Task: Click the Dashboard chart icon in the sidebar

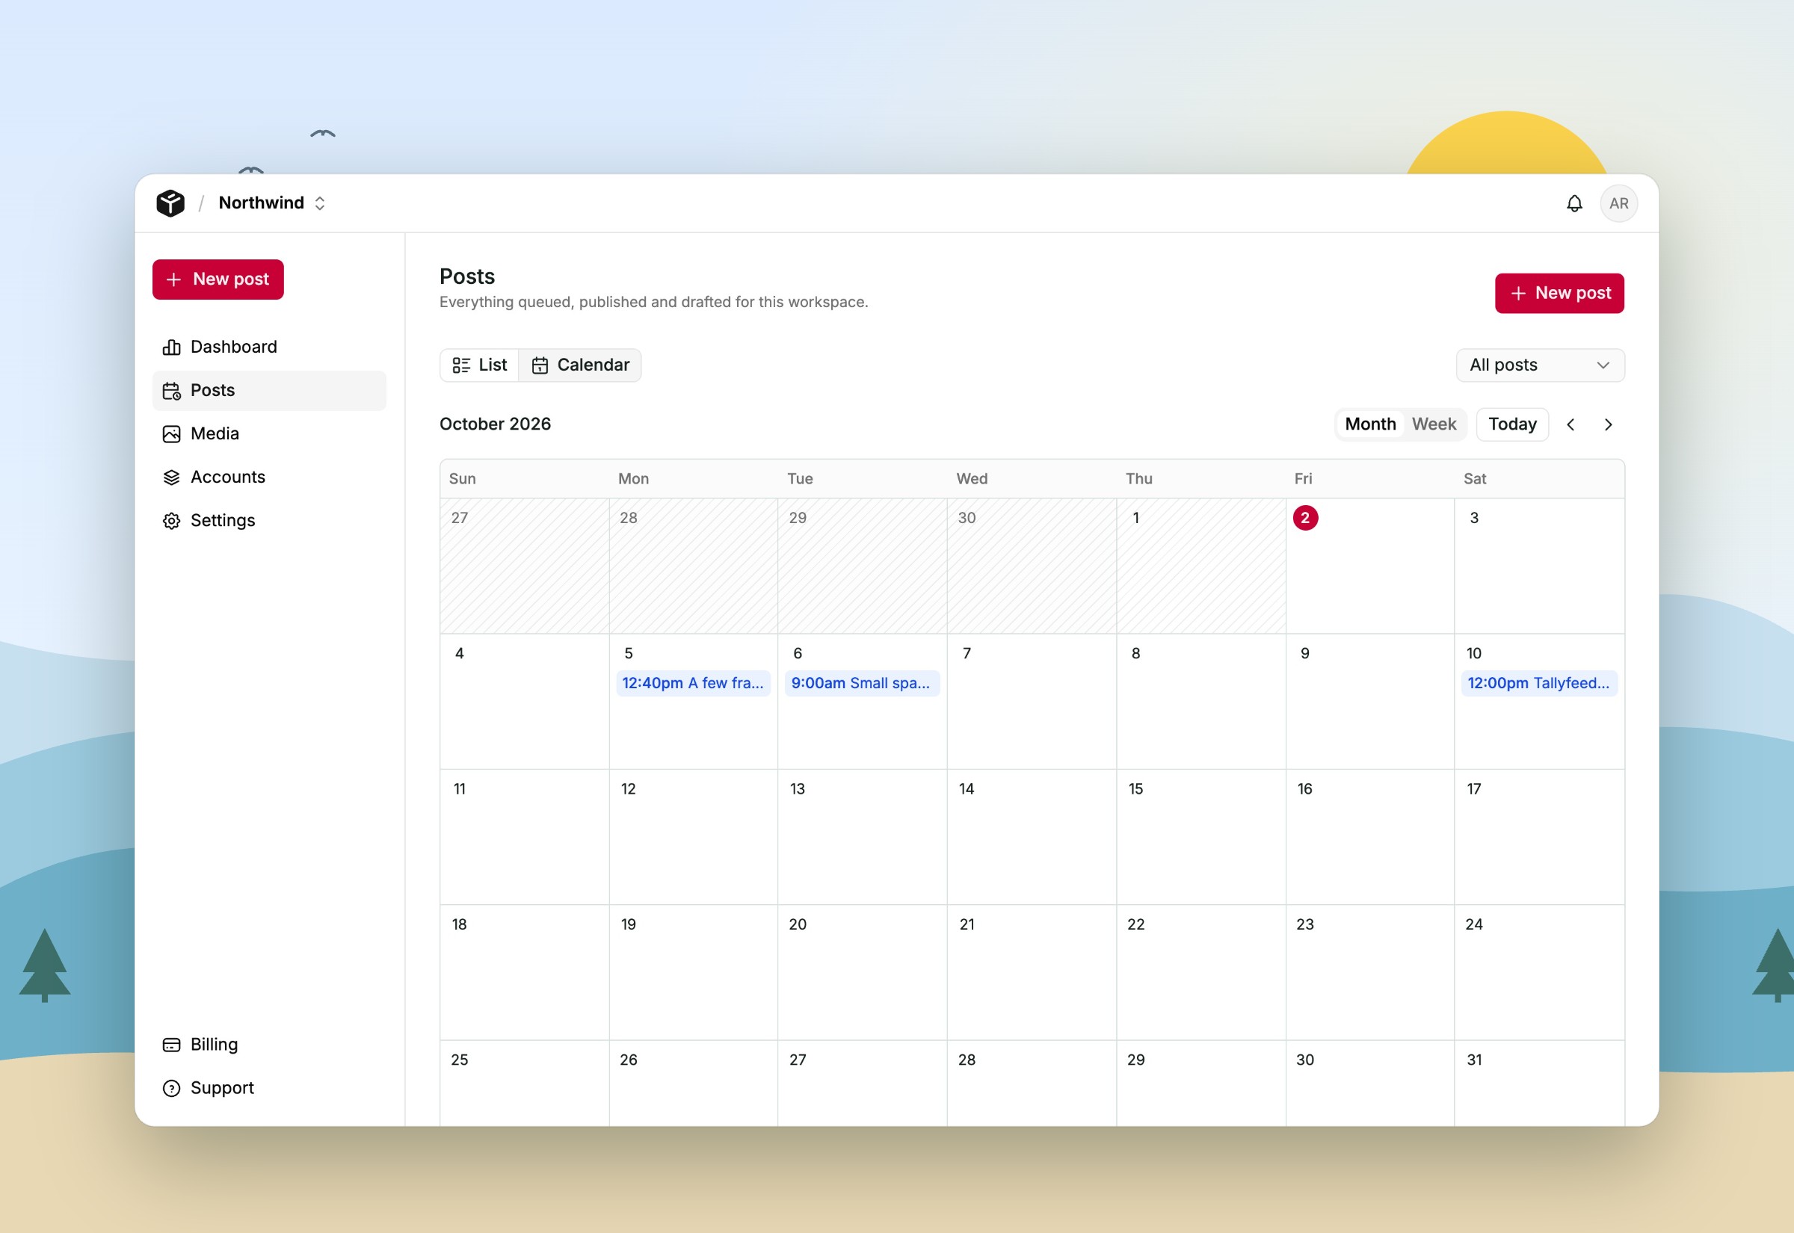Action: click(171, 347)
